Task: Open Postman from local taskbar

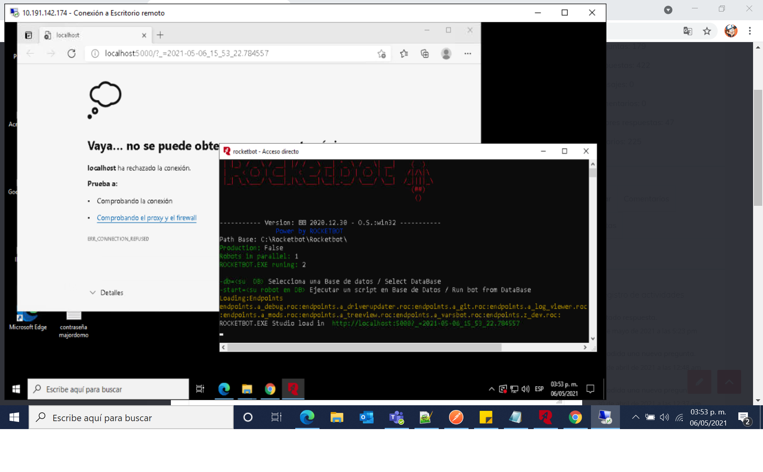Action: click(456, 417)
